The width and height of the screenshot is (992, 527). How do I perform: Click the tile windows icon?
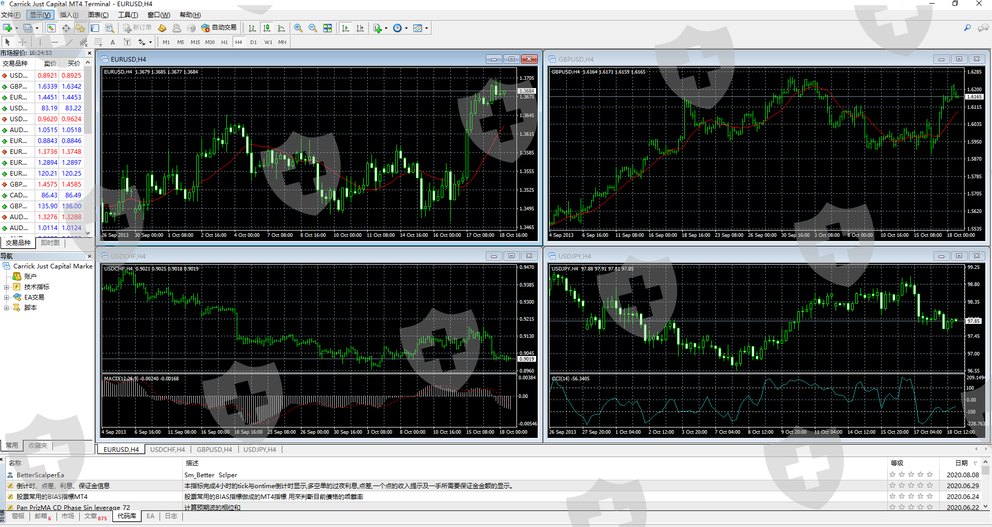(327, 28)
